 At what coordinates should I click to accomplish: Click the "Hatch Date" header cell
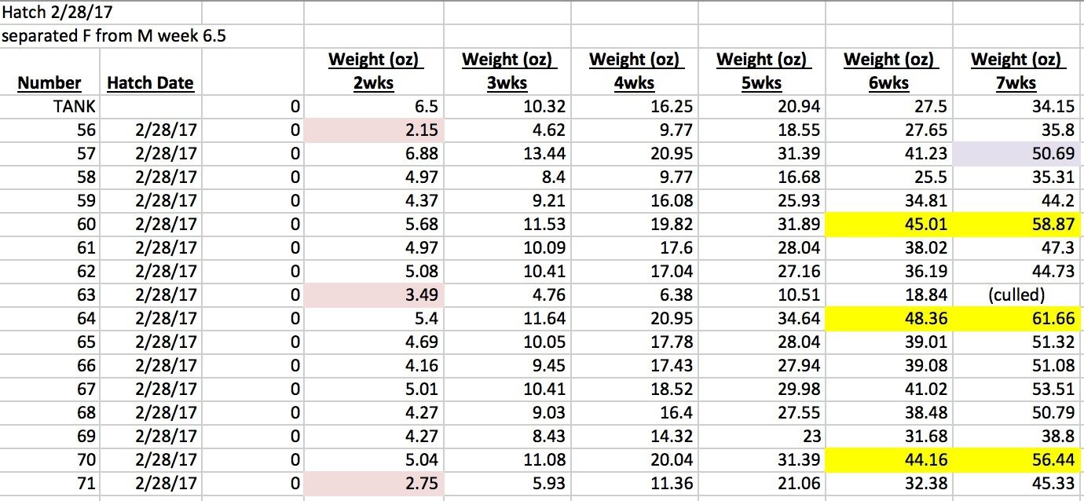click(150, 82)
